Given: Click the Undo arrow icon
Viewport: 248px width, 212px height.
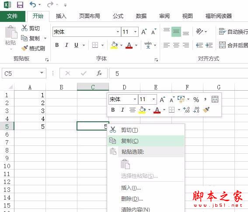Looking at the screenshot, I should (33, 4).
